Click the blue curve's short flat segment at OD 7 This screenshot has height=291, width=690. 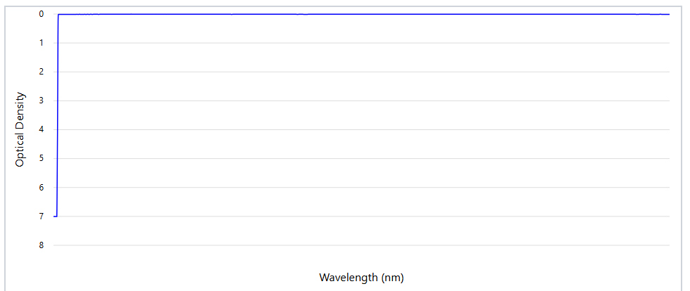click(56, 216)
